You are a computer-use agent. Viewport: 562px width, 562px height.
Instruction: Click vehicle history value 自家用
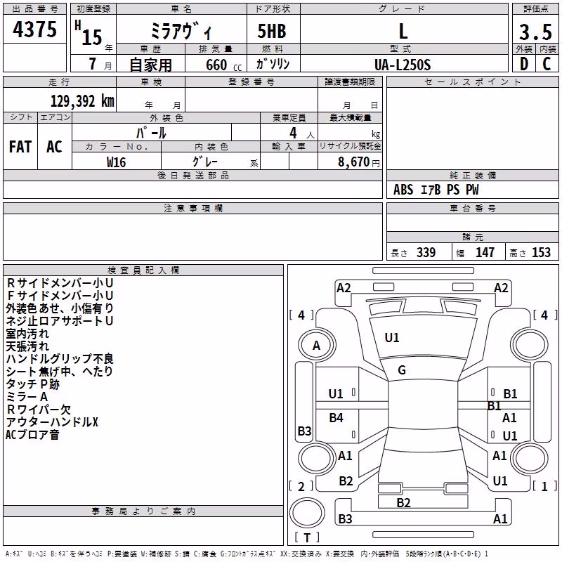[x=150, y=65]
